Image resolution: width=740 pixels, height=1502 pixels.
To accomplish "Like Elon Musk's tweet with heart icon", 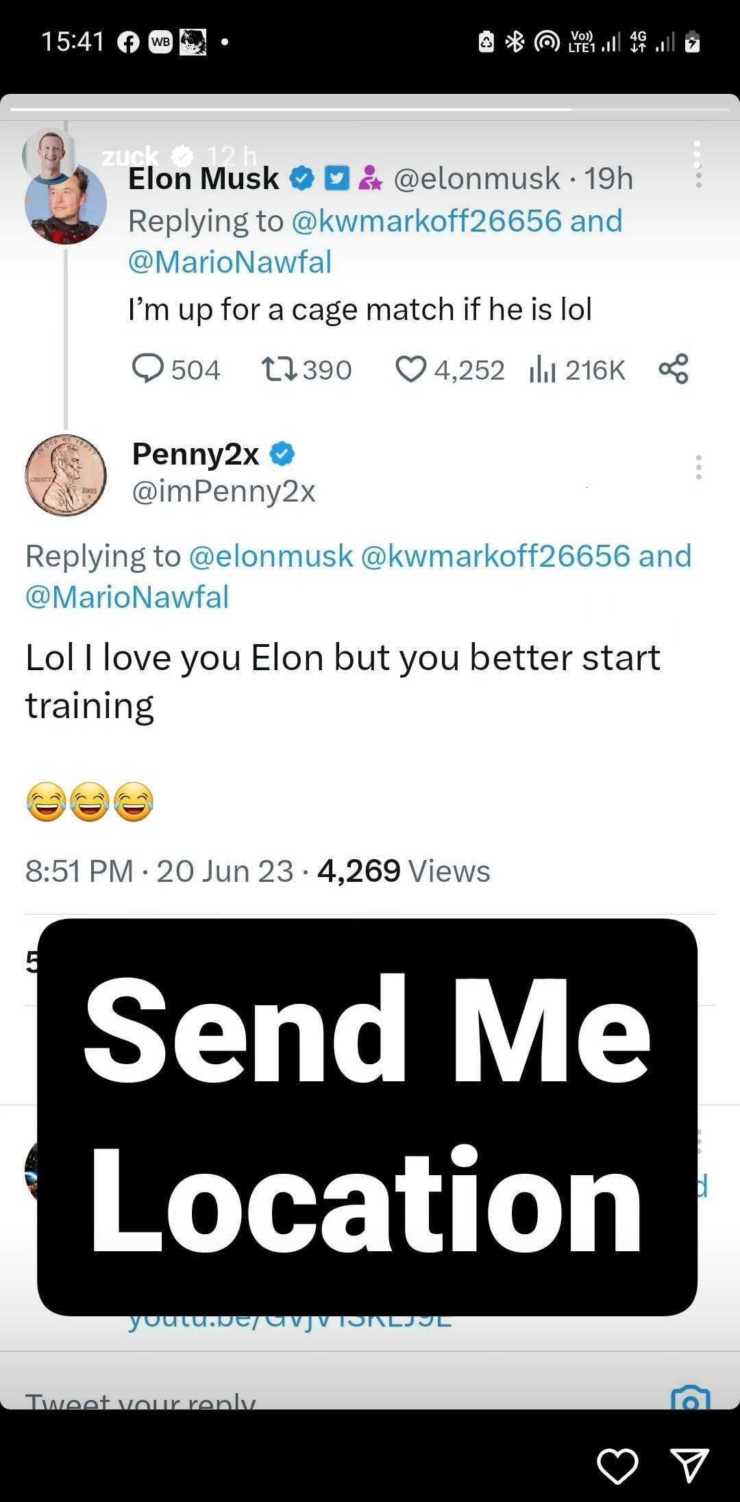I will pos(411,369).
